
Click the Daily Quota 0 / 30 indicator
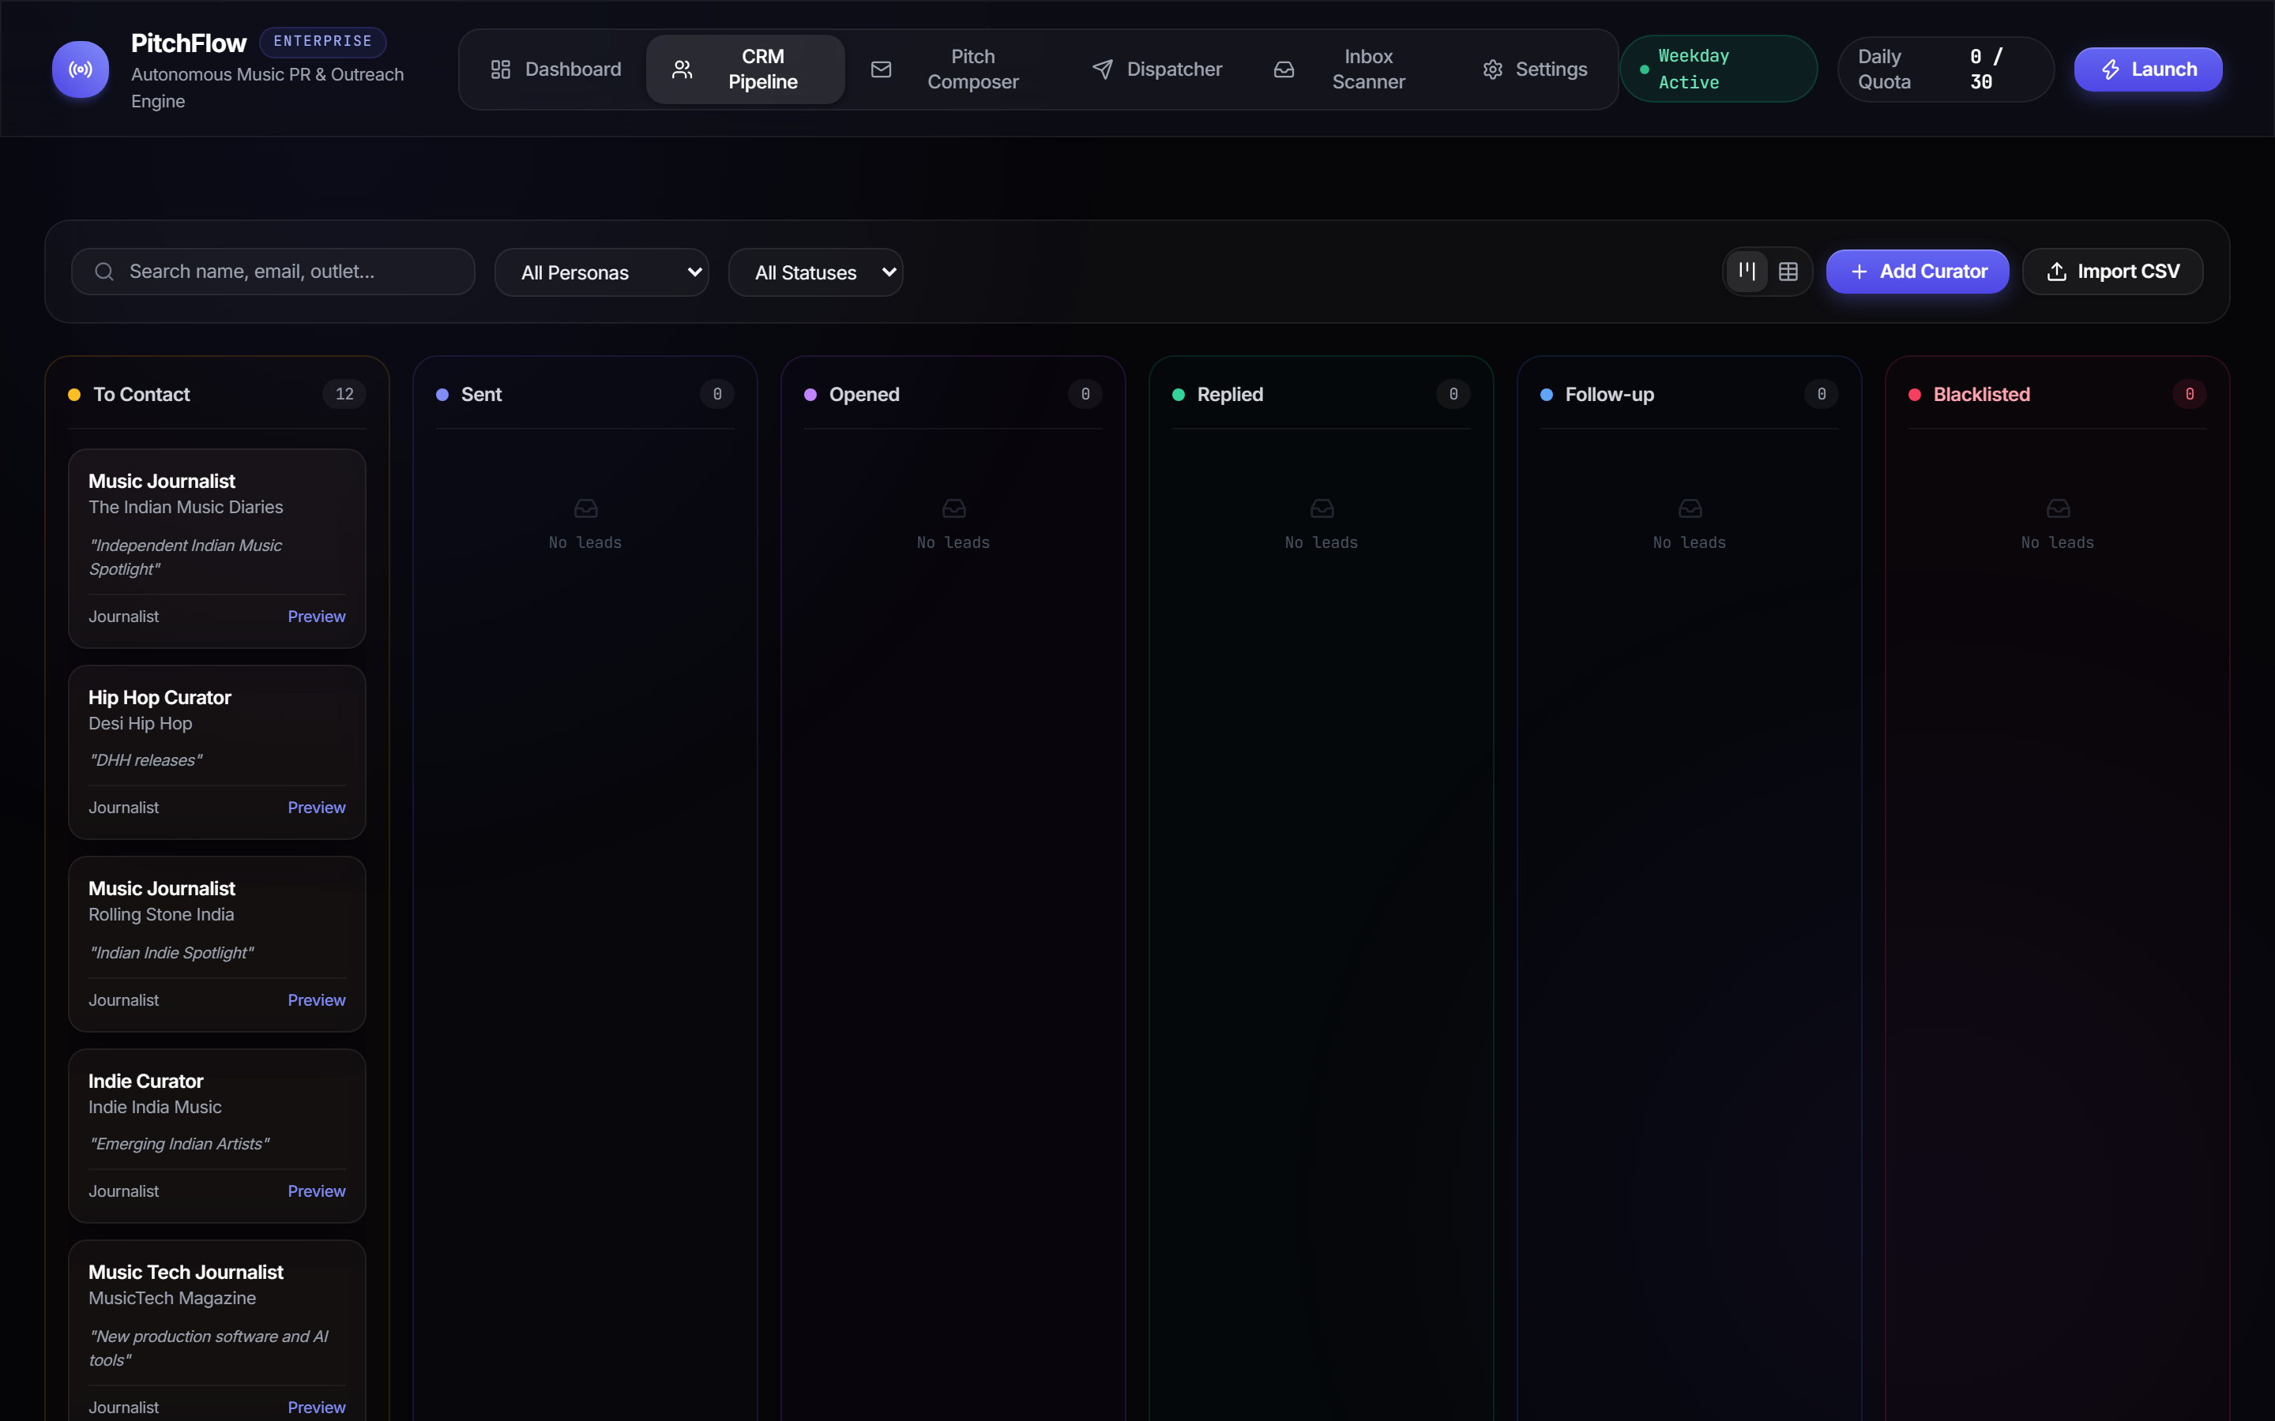(1945, 69)
